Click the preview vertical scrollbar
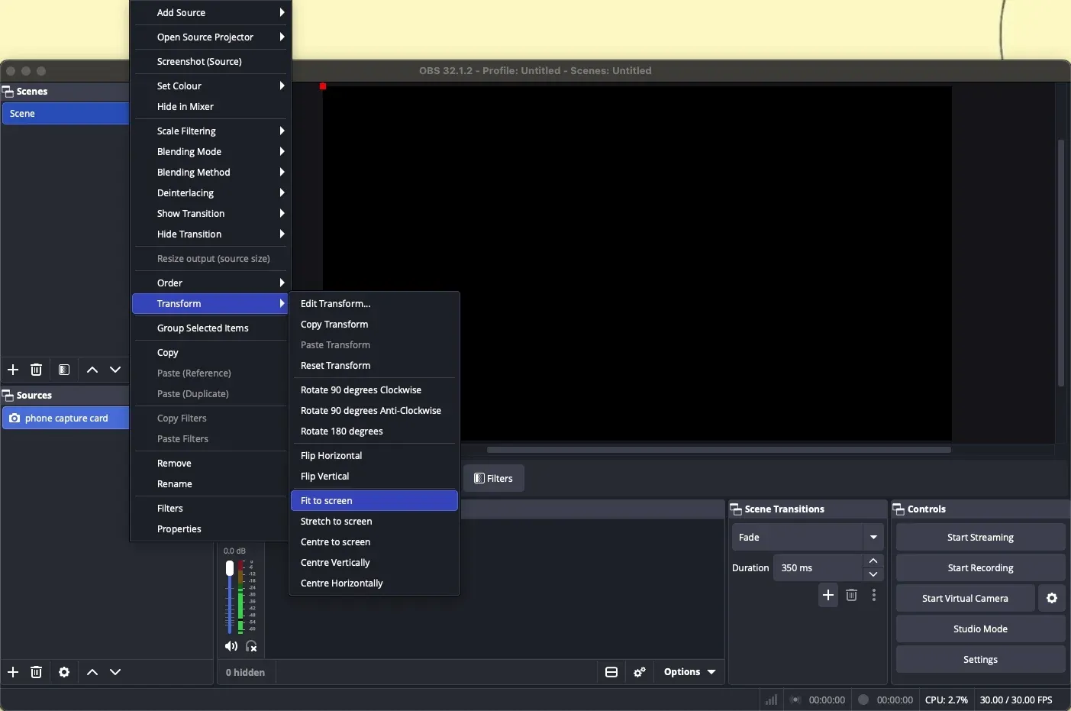The width and height of the screenshot is (1071, 711). pos(1061,263)
